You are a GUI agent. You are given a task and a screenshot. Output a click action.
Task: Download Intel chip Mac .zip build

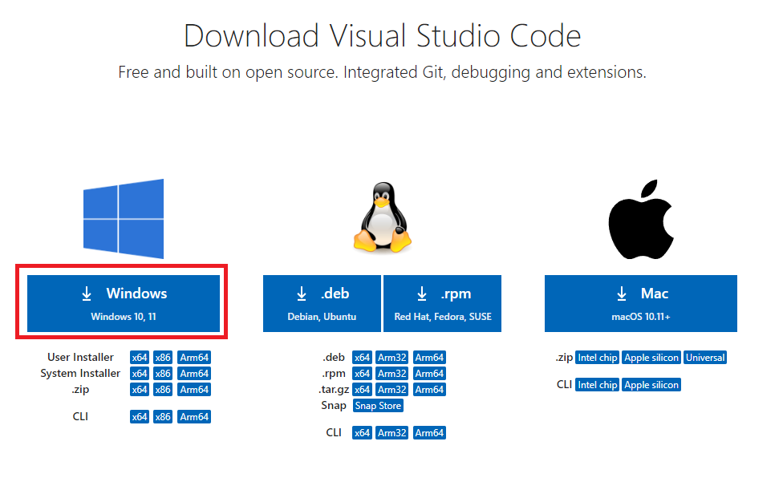click(x=597, y=357)
